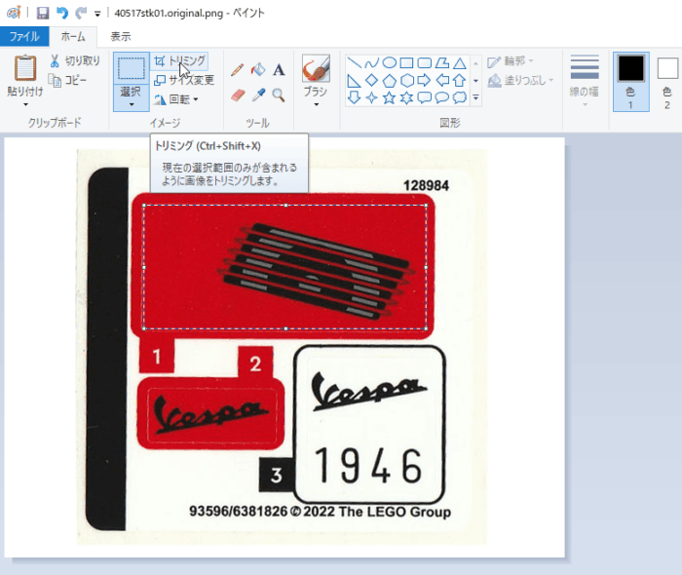
Task: Click the Paint app icon in title bar
Action: click(x=14, y=13)
